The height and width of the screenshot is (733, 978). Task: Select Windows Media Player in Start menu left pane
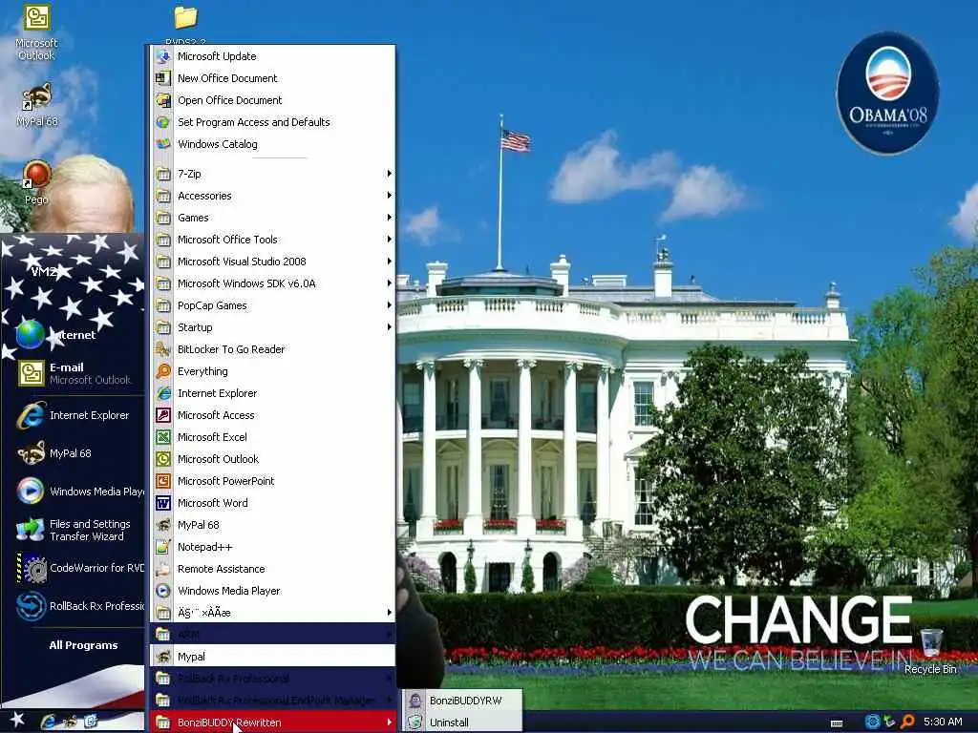(73, 492)
